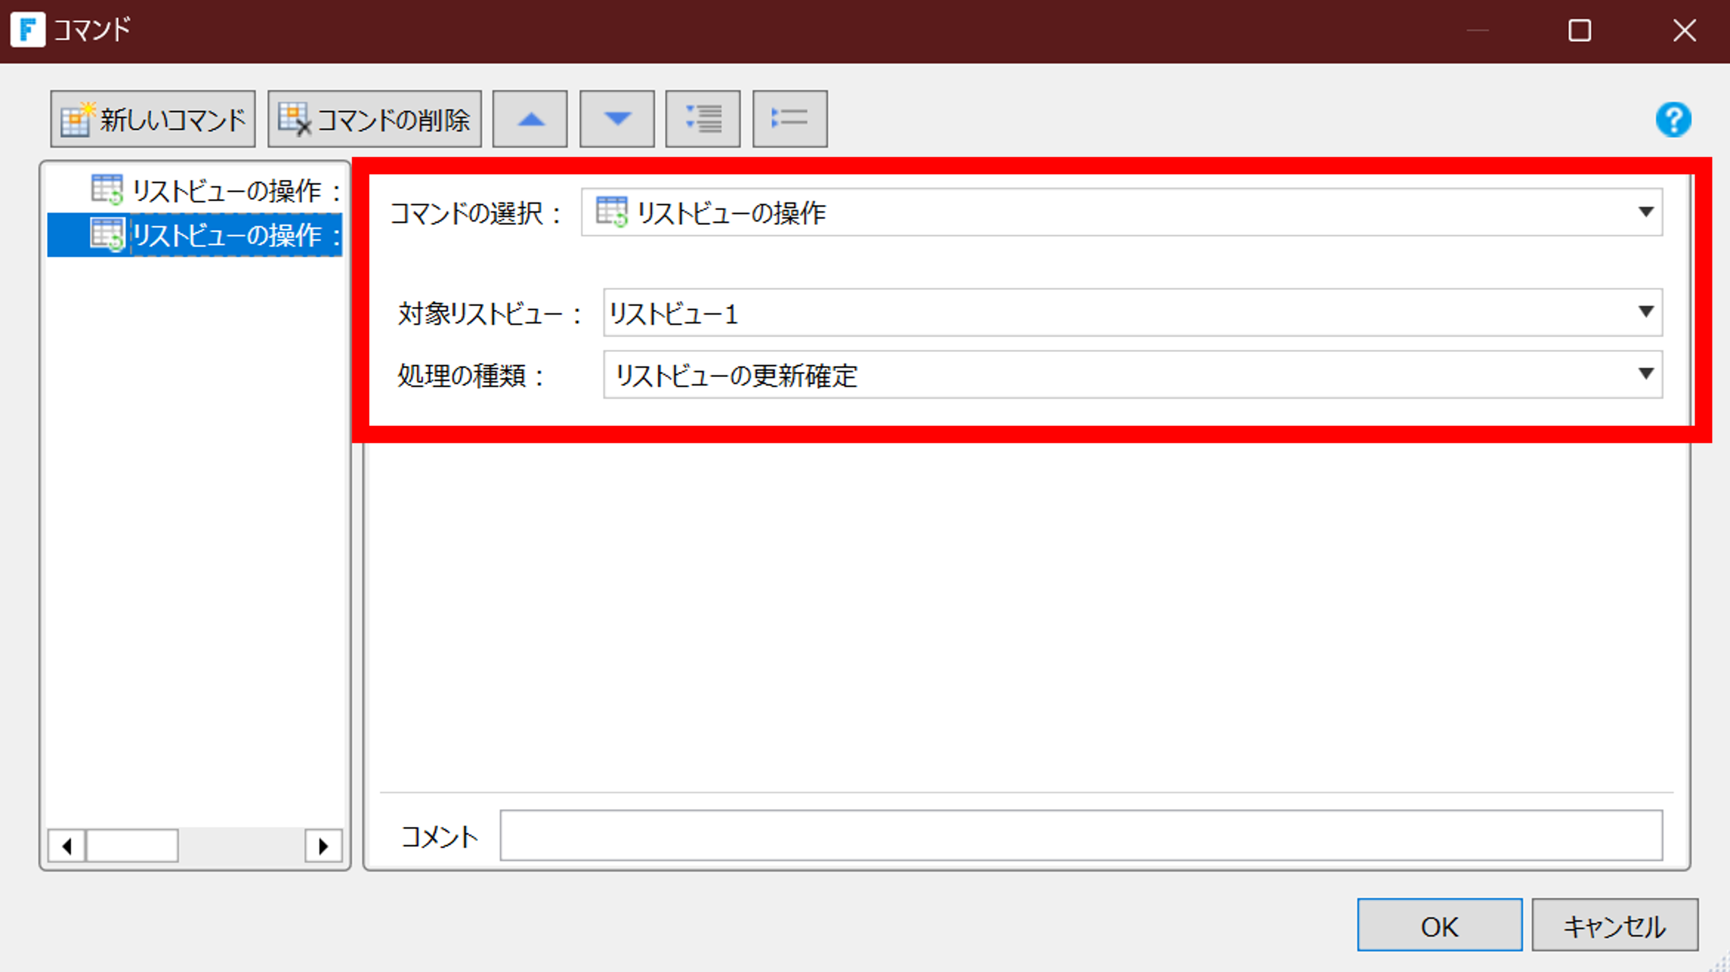
Task: Select the first リストビューの操作 tree item
Action: point(226,191)
